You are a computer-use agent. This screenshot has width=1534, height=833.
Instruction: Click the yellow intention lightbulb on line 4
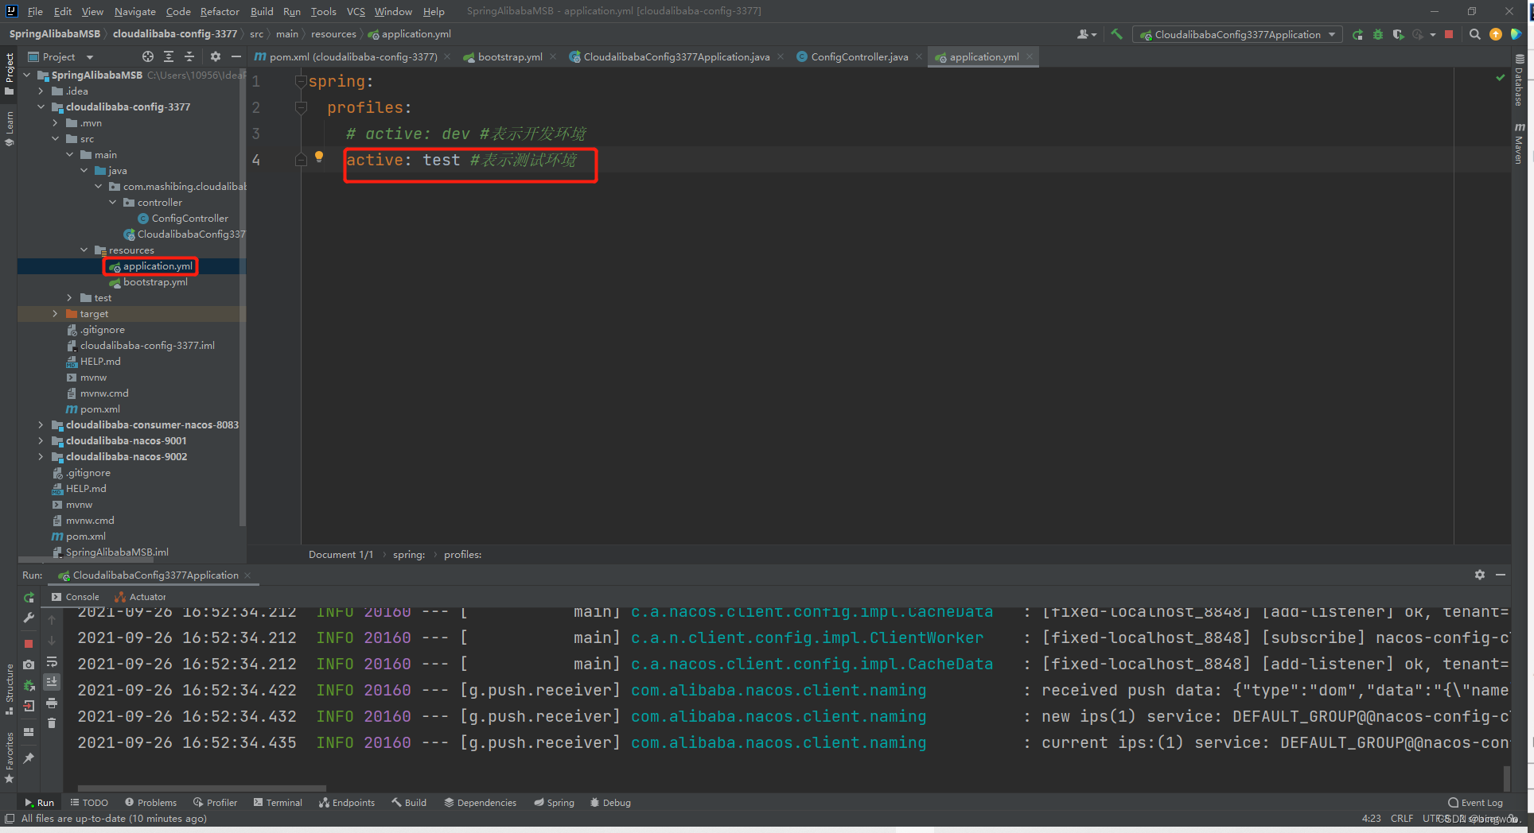(319, 157)
